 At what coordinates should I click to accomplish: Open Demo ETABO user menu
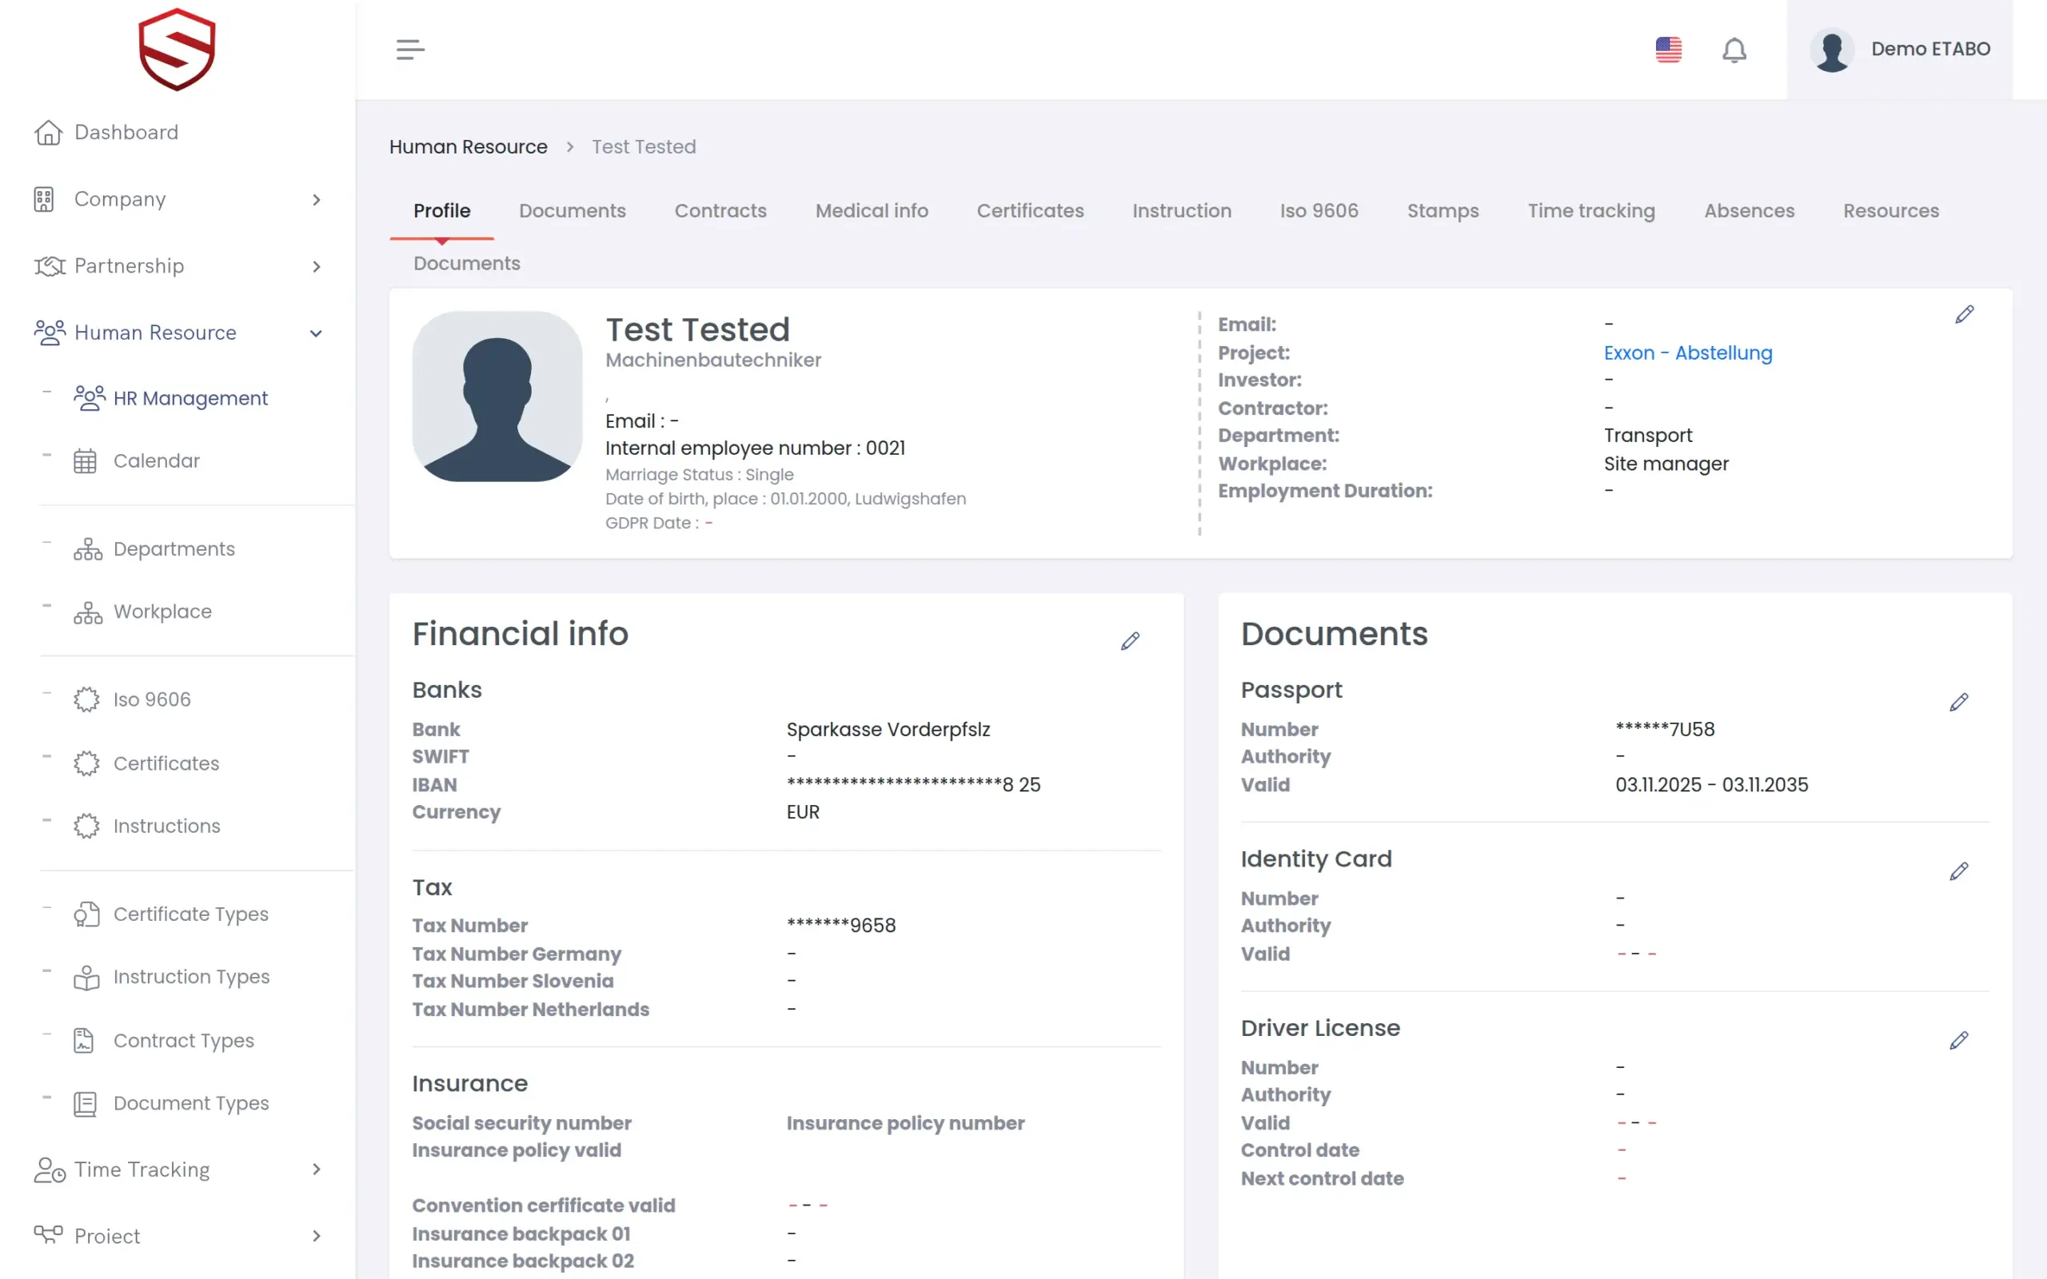[x=1900, y=50]
